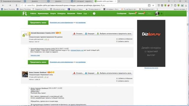Open the 'Фрилансеры' menu item
189x106 pixels.
tap(43, 14)
